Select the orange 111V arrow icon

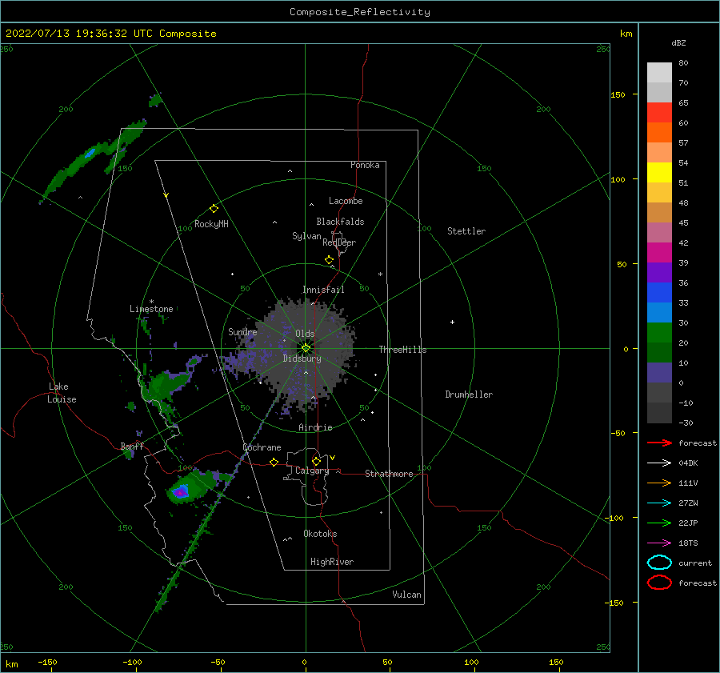(x=659, y=483)
